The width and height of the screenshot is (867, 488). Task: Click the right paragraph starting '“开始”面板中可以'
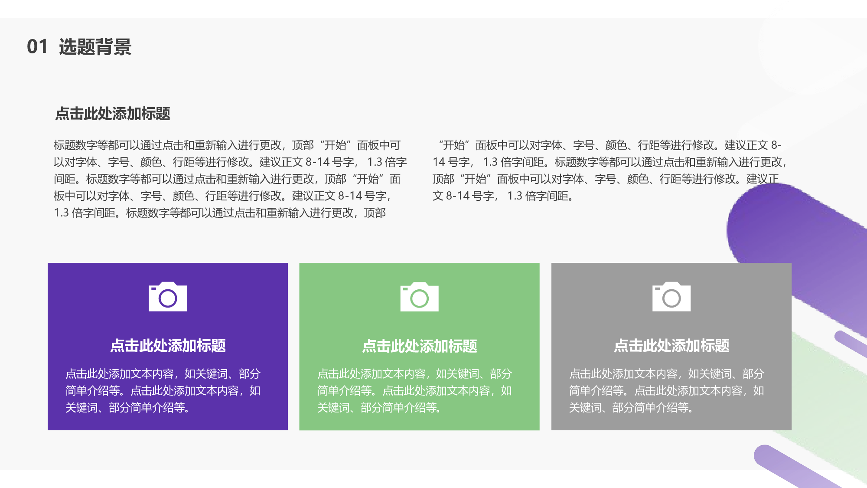coord(609,170)
